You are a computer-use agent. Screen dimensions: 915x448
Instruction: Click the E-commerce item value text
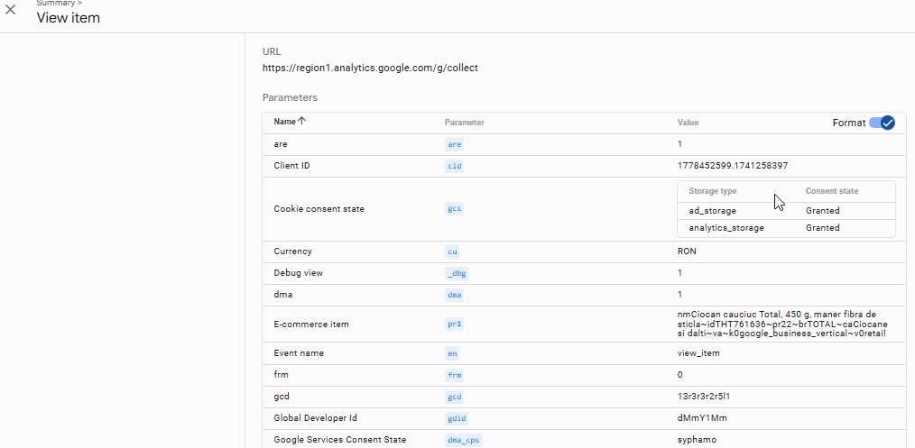[x=782, y=324]
